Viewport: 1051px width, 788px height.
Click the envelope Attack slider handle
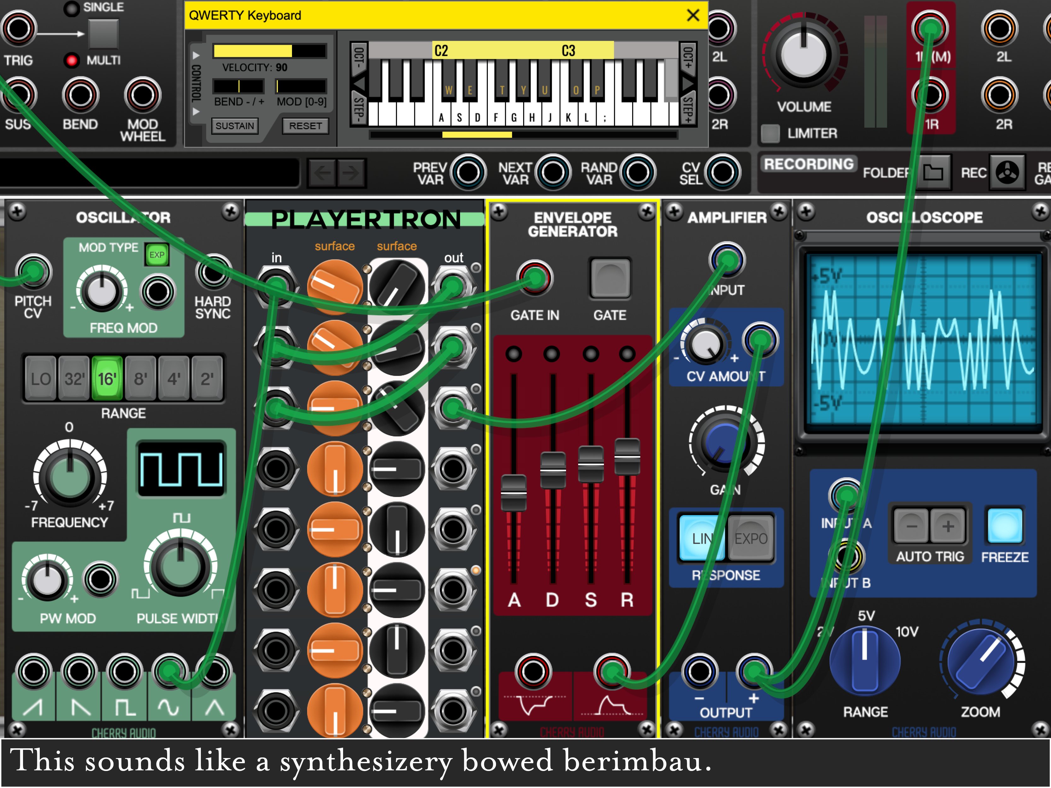(x=514, y=493)
